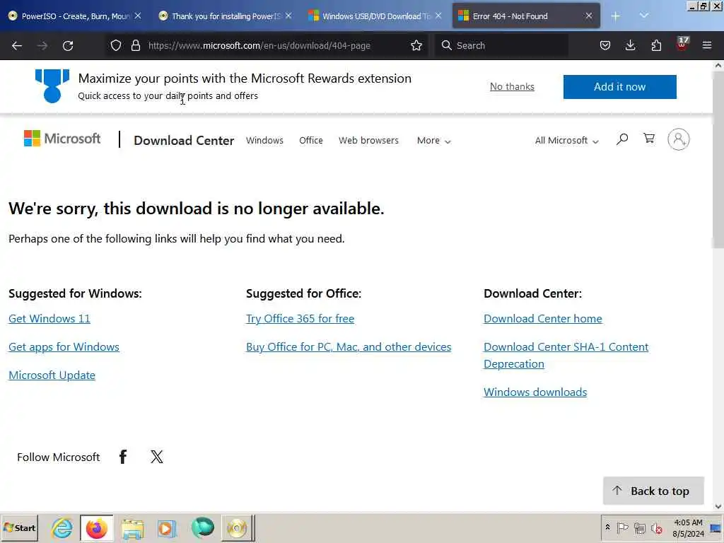Click the red extension badge showing 17
The height and width of the screenshot is (543, 724).
click(682, 44)
